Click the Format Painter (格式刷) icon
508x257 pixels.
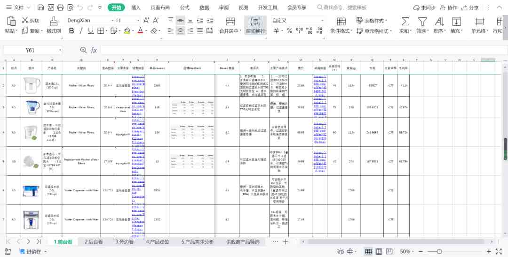(x=54, y=21)
